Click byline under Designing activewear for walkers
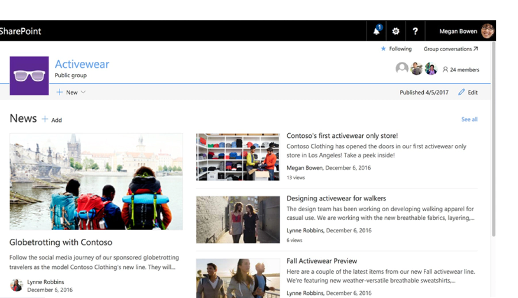Image resolution: width=518 pixels, height=298 pixels. tap(329, 230)
